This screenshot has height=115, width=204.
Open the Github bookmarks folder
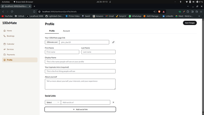(19, 16)
